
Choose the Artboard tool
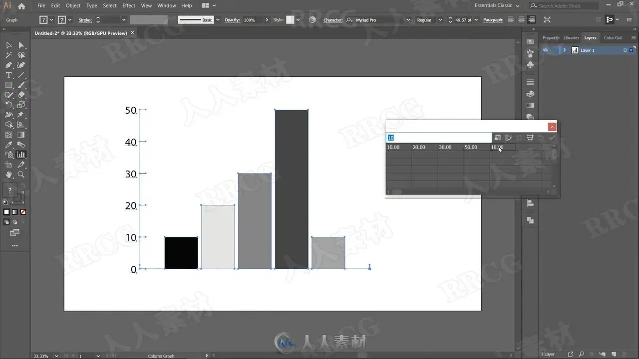[8, 165]
